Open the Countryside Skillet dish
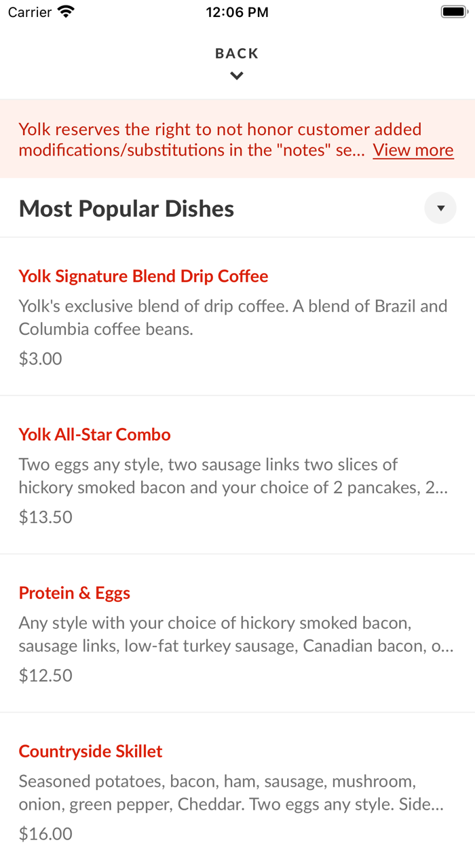 pyautogui.click(x=90, y=751)
